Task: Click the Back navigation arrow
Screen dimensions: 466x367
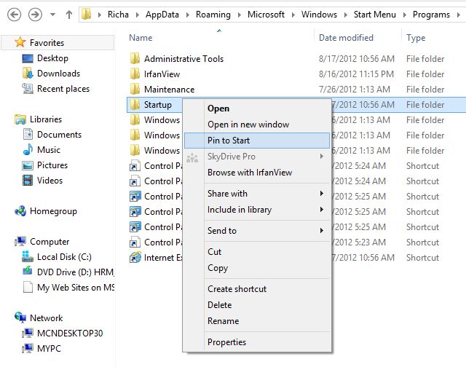Action: coord(14,15)
